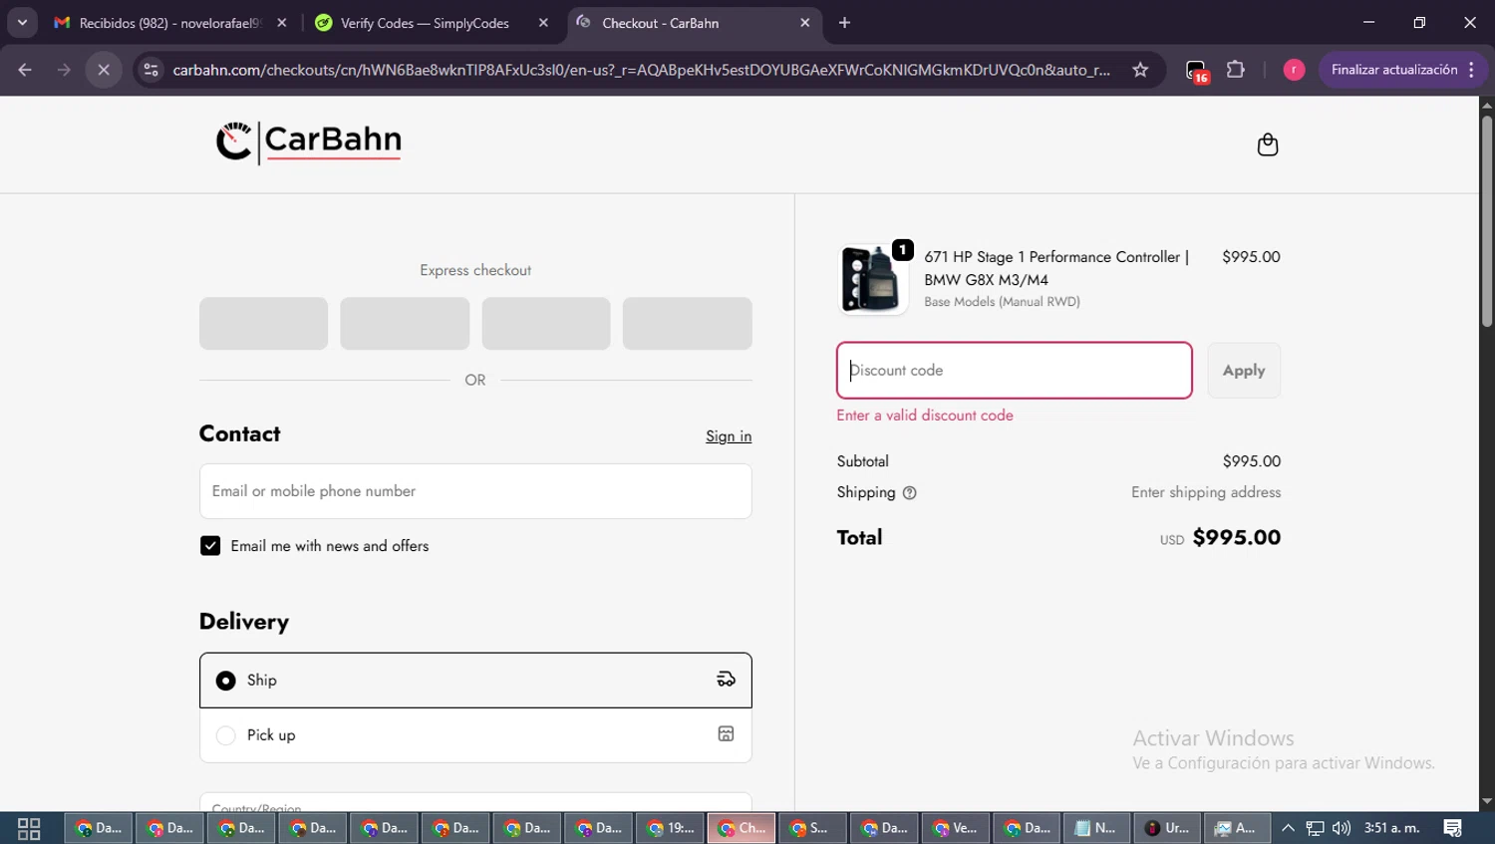Click the first express checkout button
Viewport: 1495px width, 844px height.
pos(263,324)
